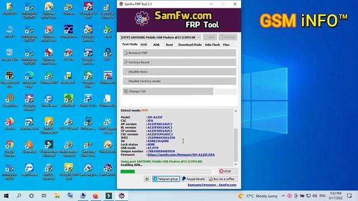This screenshot has width=358, height=201.
Task: Click the log panel scroll down arrow
Action: (235, 164)
